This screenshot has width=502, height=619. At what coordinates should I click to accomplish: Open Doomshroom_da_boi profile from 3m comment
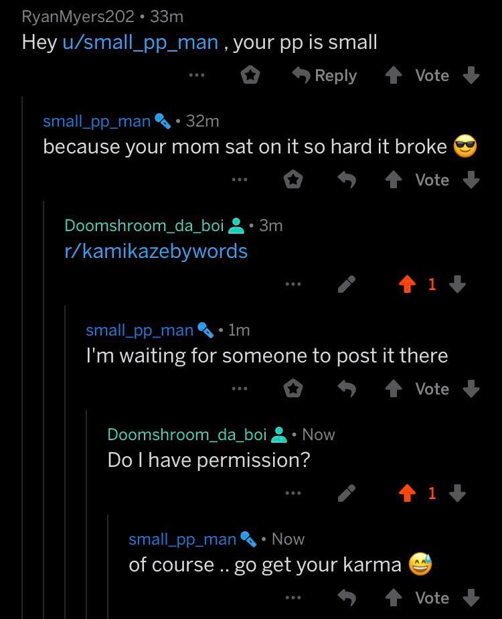click(144, 226)
